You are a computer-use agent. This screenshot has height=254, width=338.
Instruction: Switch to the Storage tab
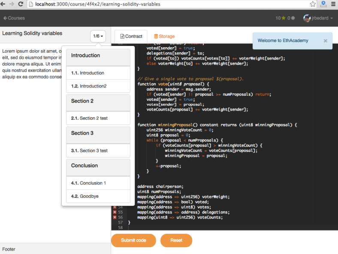coord(164,36)
